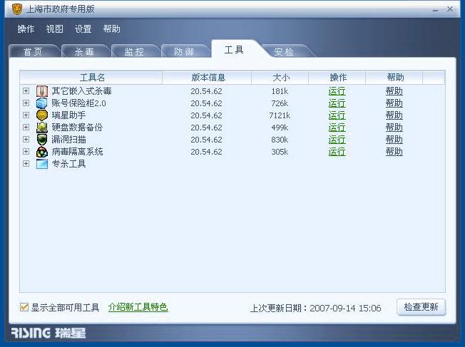465x347 pixels.
Task: Click the Rising lion logo in the title bar
Action: tap(17, 9)
